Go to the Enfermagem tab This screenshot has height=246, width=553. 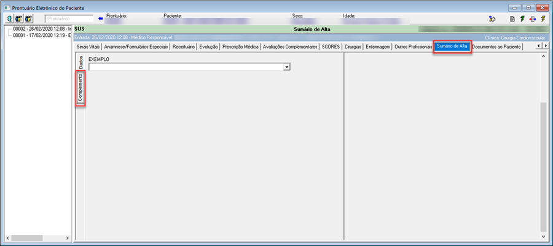tap(378, 47)
